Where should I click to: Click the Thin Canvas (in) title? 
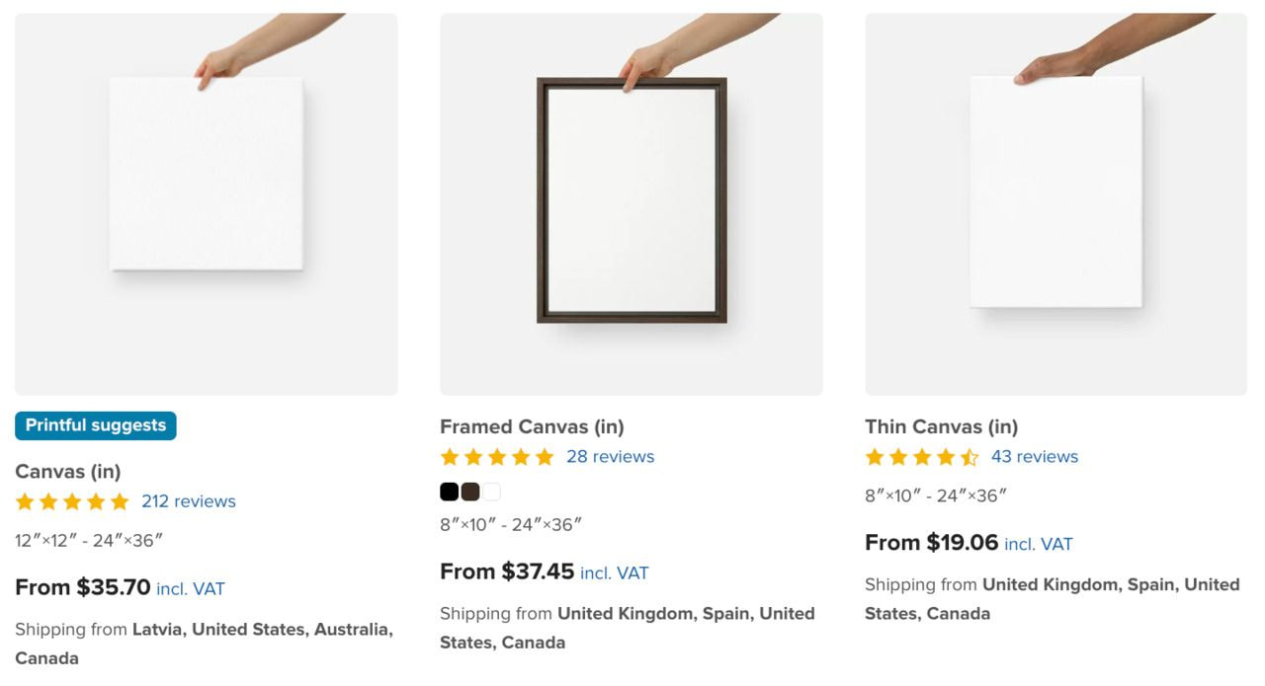(x=941, y=427)
